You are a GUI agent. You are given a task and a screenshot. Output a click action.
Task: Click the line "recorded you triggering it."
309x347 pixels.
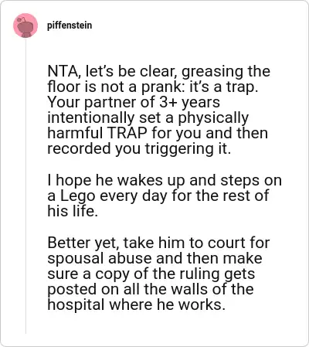[139, 149]
